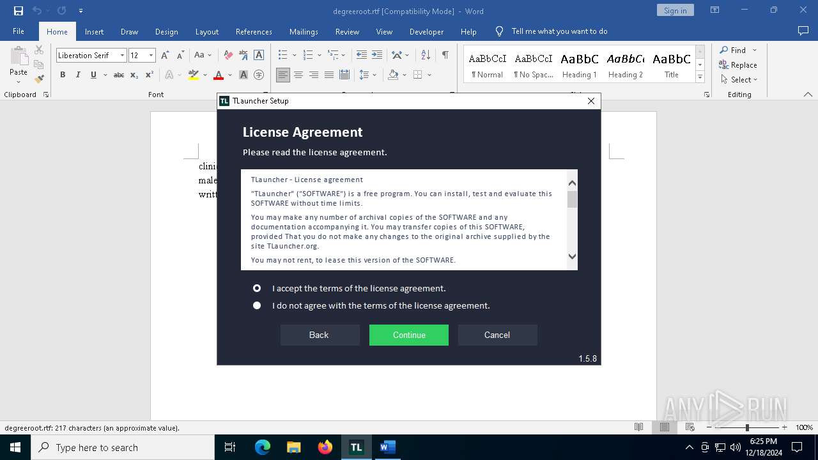
Task: Click the Copy icon in Clipboard group
Action: [39, 65]
